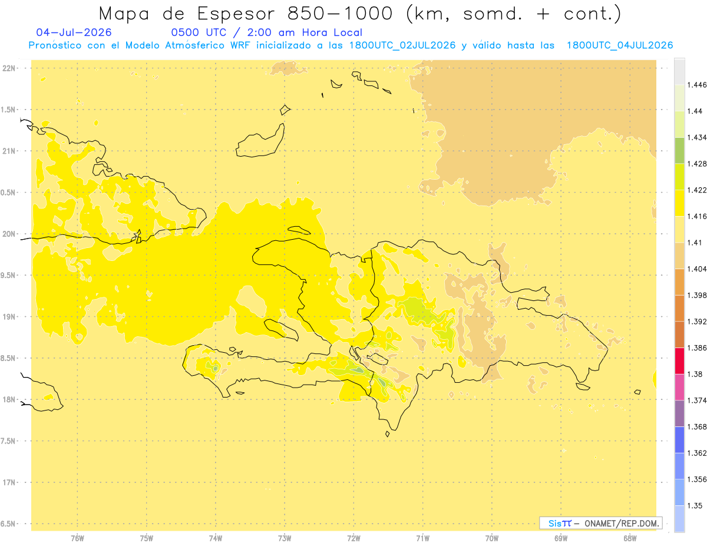Click the '75W' longitude label
The width and height of the screenshot is (707, 546).
tap(147, 538)
